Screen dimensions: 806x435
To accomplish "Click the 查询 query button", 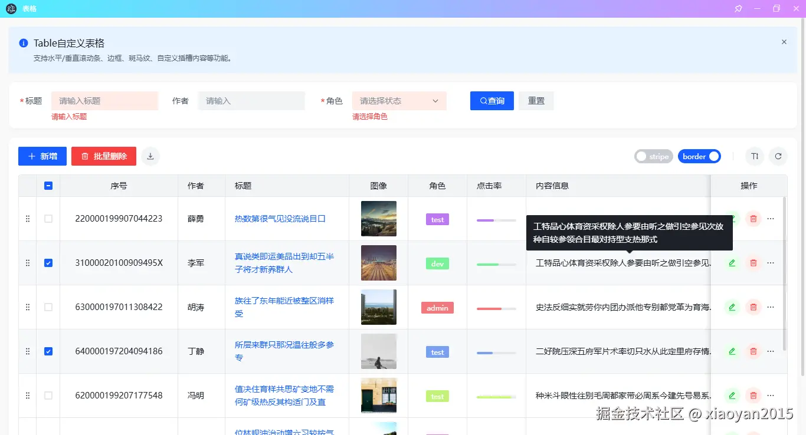I will 492,100.
